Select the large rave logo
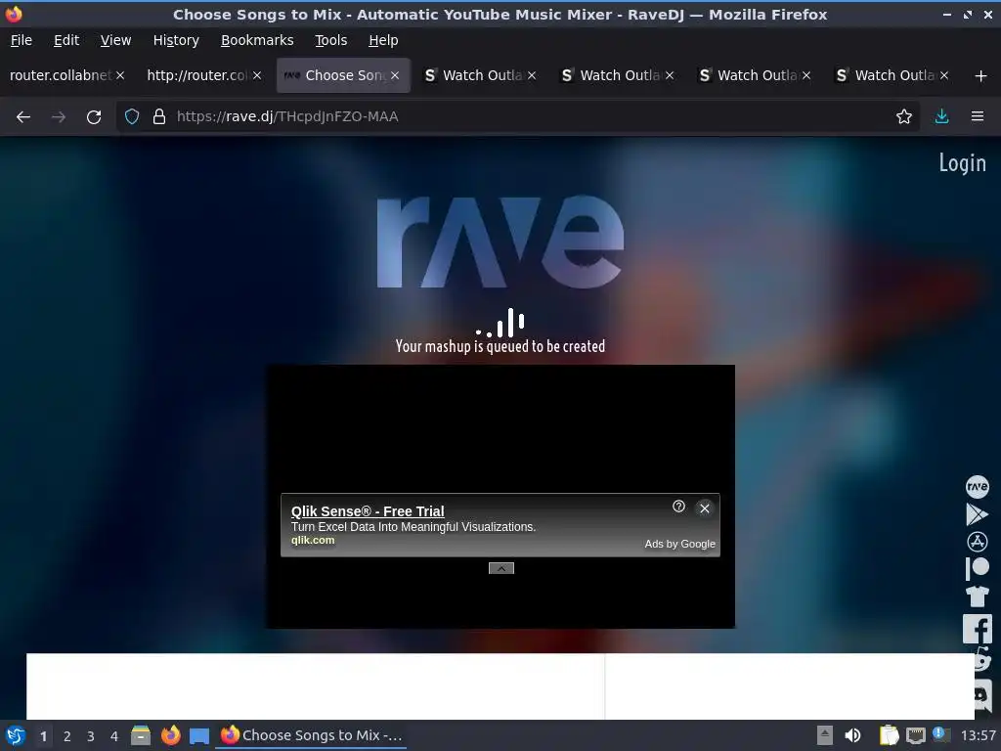Screen dimensions: 1001x751 tap(500, 243)
